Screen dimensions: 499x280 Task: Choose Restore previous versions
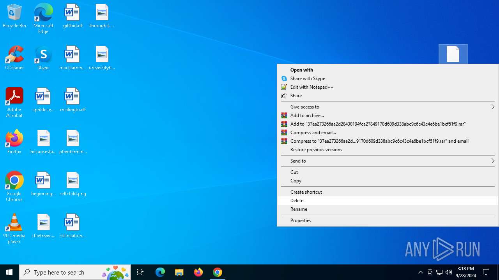(x=388, y=150)
